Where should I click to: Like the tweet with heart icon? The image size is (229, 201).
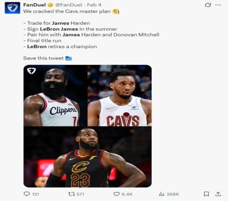click(x=116, y=194)
